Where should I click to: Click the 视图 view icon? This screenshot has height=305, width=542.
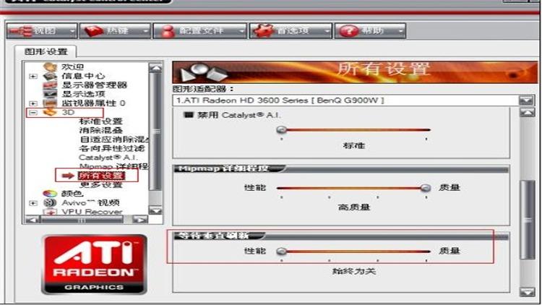21,31
